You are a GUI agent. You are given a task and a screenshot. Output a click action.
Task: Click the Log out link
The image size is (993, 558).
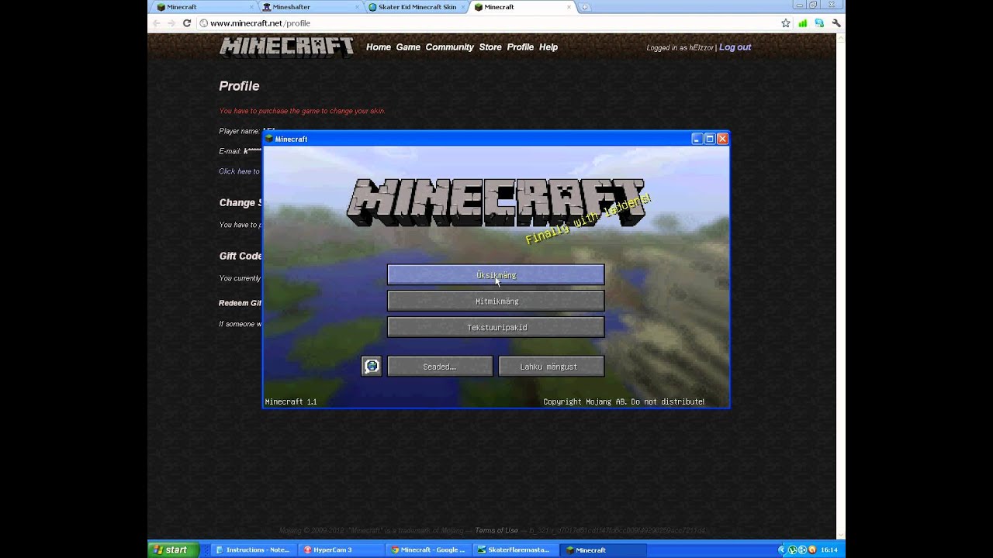coord(735,47)
